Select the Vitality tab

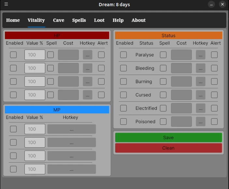pos(36,20)
